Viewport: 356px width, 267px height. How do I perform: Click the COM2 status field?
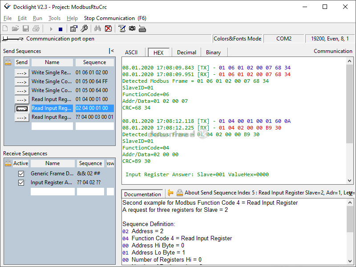(284, 39)
